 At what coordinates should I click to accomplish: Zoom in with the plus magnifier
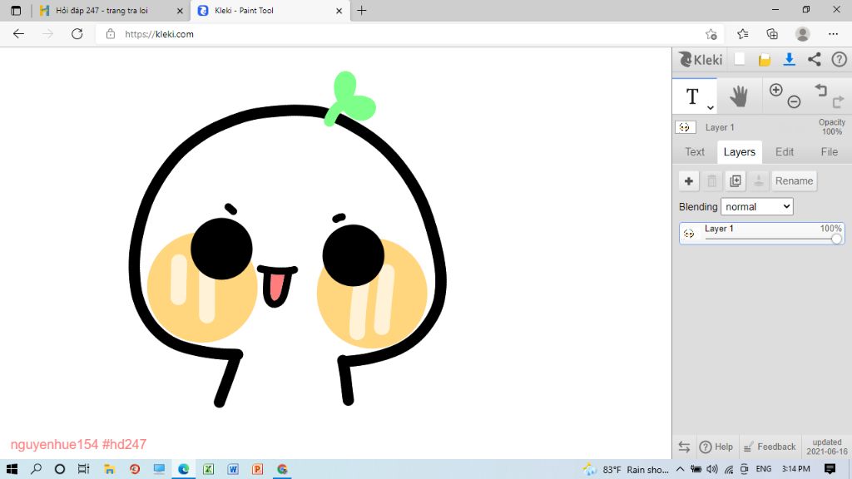[776, 90]
